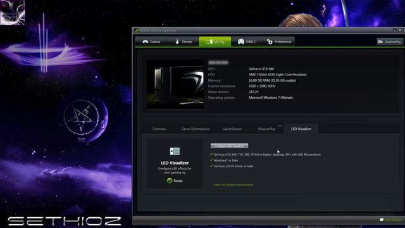405x228 pixels.
Task: Click the GeForce GTX 980 GPU value
Action: [x=261, y=69]
